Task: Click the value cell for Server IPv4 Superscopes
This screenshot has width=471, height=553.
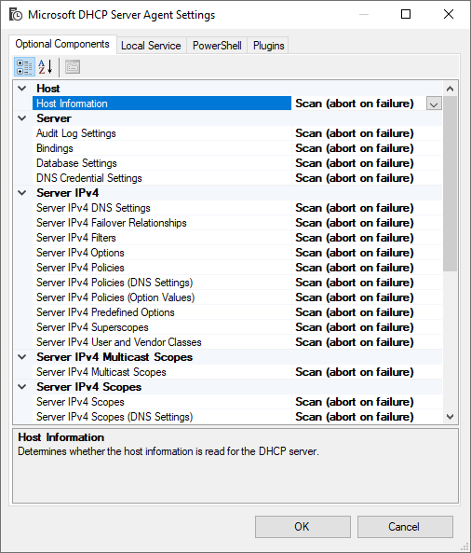Action: (x=367, y=327)
